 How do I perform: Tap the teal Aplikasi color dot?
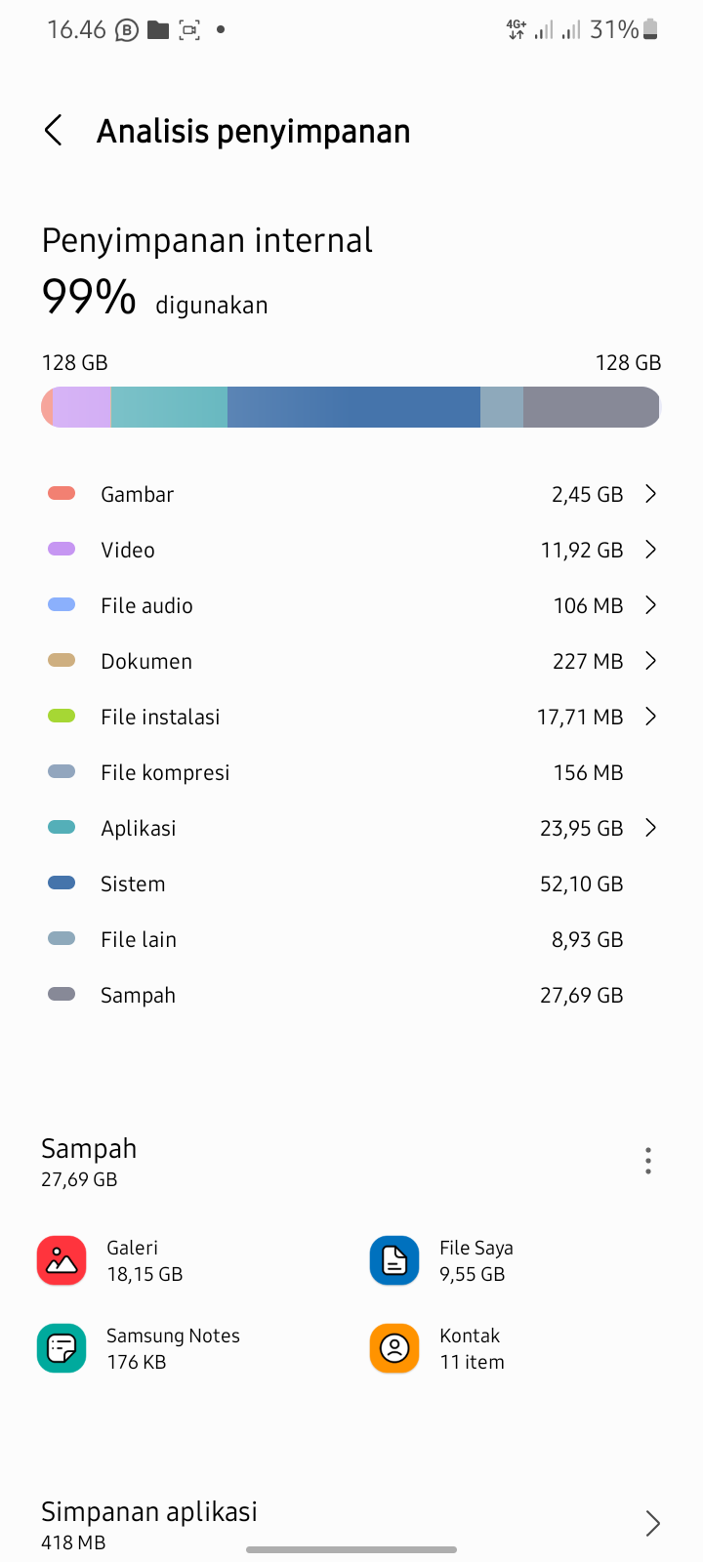tap(62, 828)
